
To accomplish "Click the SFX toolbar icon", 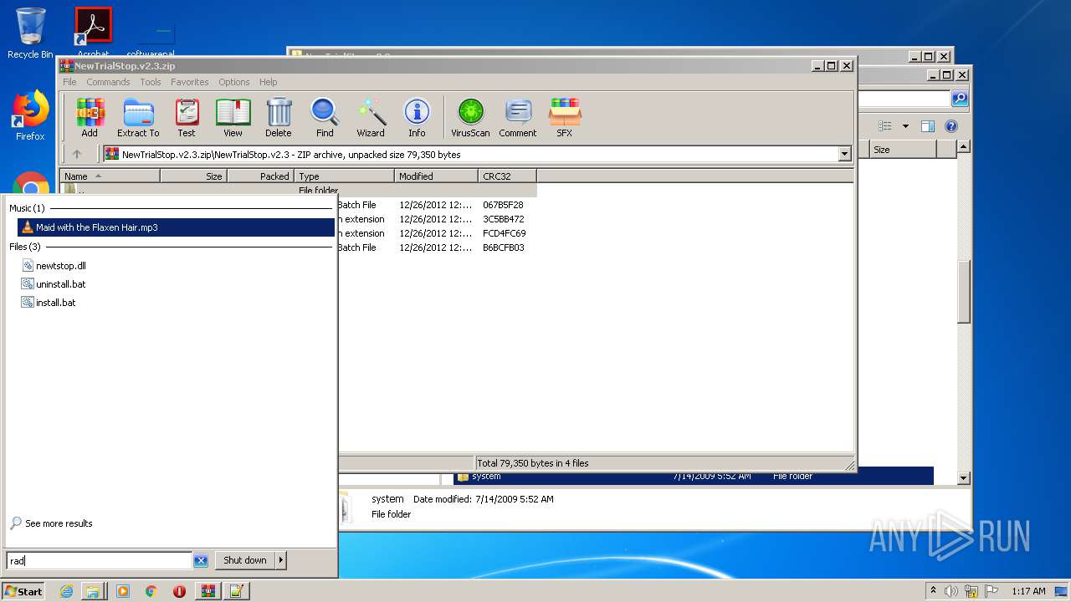I will coord(565,117).
